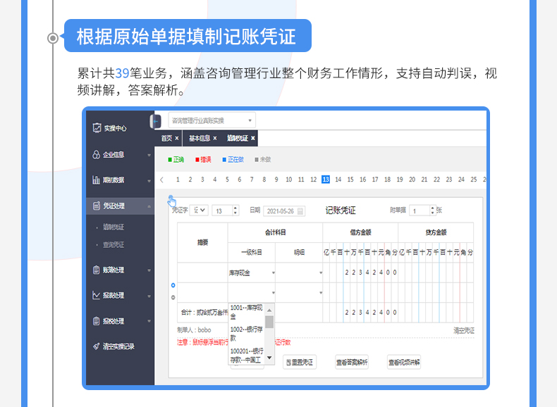Close the 基本信息 tab
The image size is (557, 407).
click(215, 139)
